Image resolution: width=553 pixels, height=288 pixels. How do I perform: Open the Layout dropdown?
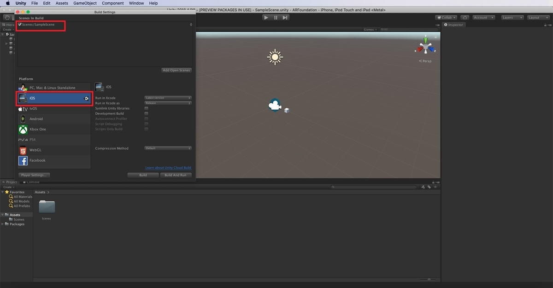[537, 18]
